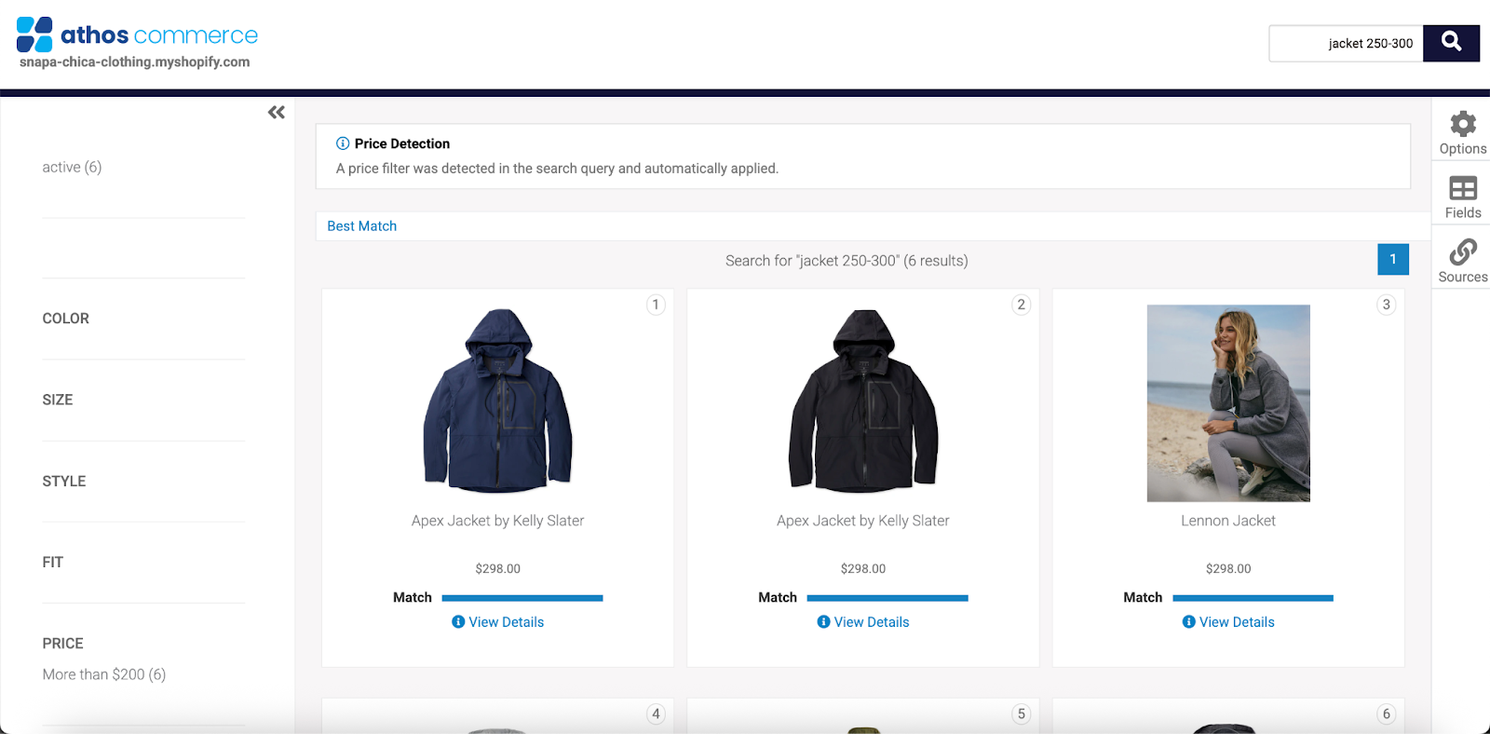Screen dimensions: 1490x734
Task: Go to results page 1
Action: coord(1392,260)
